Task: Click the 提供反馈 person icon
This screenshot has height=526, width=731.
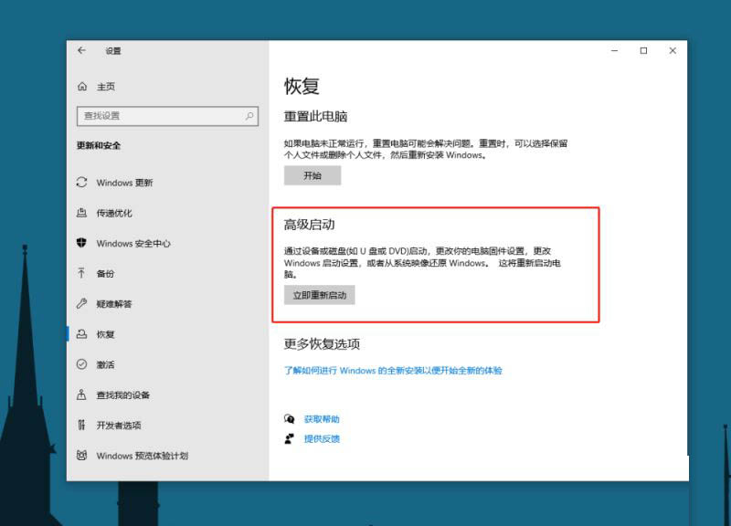Action: [290, 438]
